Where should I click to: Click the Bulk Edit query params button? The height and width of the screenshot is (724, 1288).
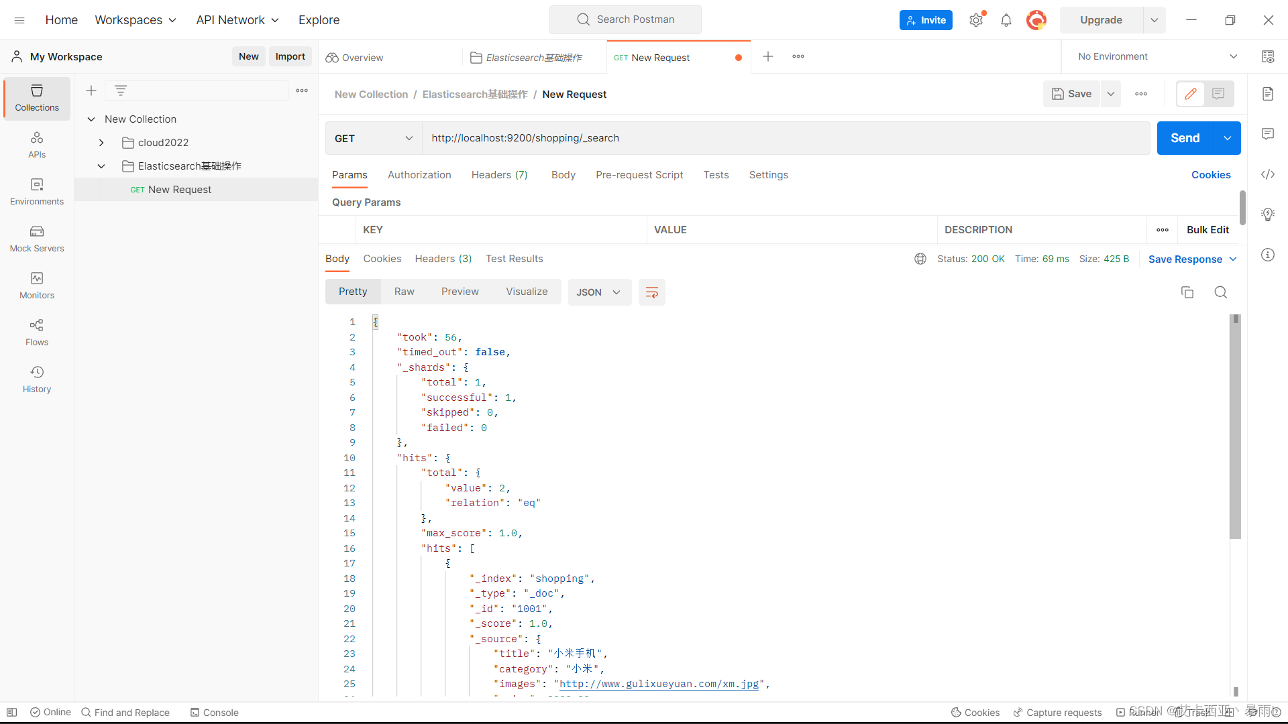coord(1208,230)
